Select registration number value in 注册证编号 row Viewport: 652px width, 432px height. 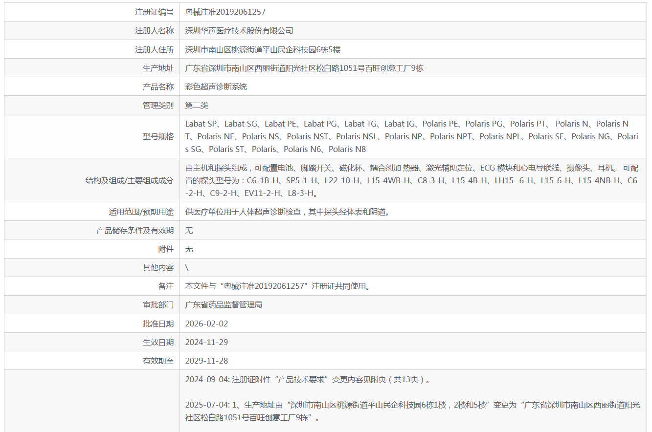[x=225, y=12]
